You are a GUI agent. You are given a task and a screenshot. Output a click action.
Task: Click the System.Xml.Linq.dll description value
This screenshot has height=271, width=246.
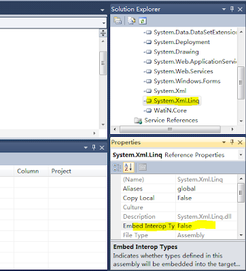[205, 217]
